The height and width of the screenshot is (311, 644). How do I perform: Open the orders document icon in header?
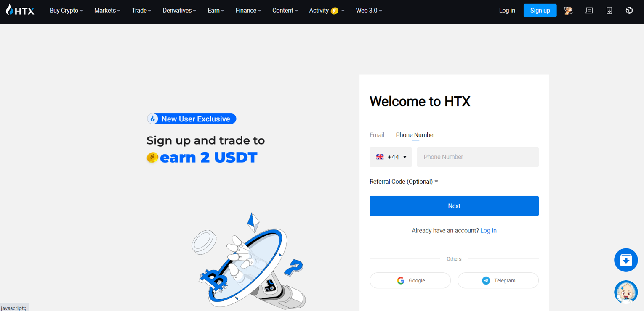589,11
